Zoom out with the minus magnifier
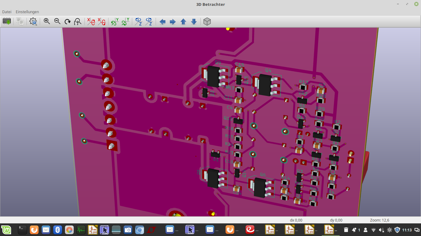 (x=57, y=22)
